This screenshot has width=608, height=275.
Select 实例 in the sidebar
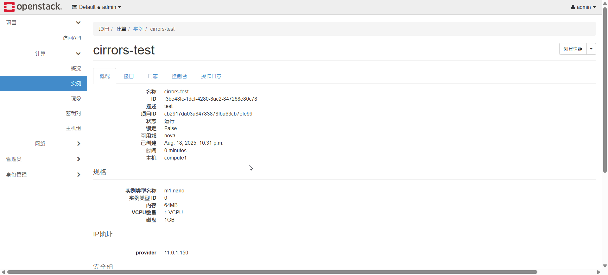point(43,84)
